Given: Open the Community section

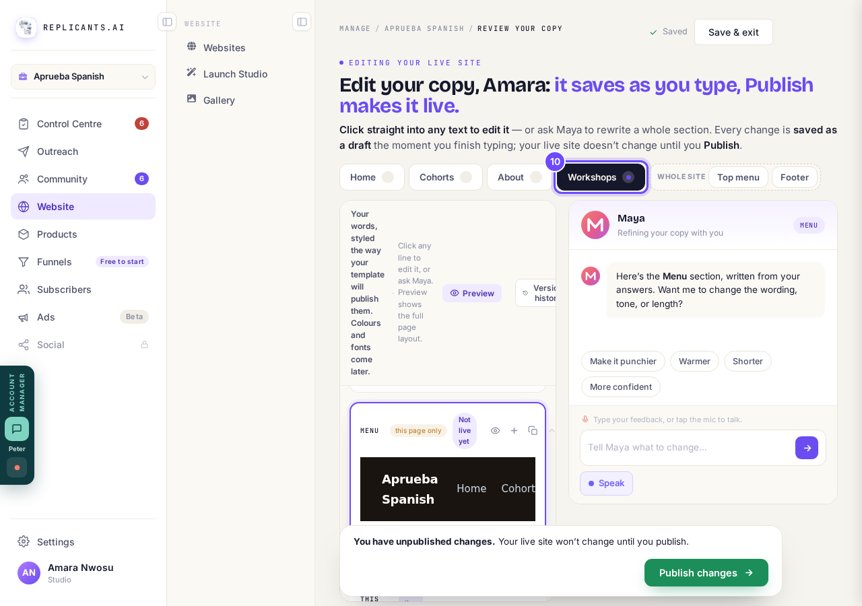Looking at the screenshot, I should [83, 179].
